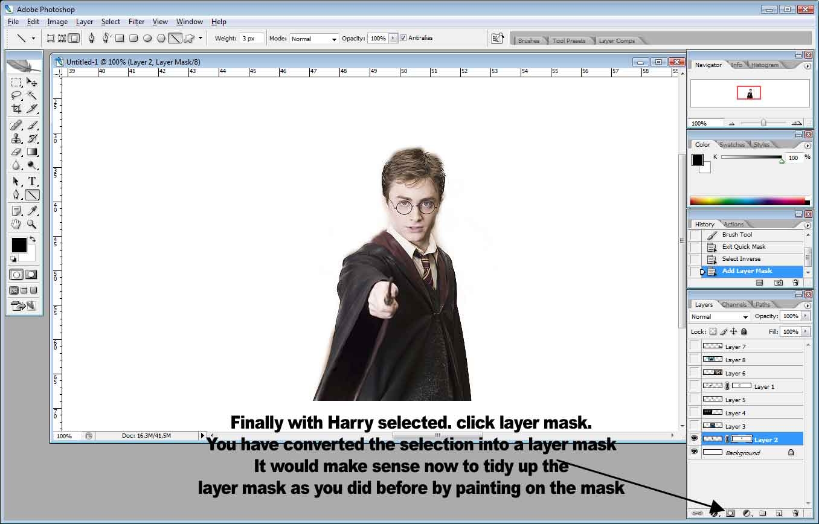The width and height of the screenshot is (819, 524).
Task: Open the Select menu
Action: 111,22
